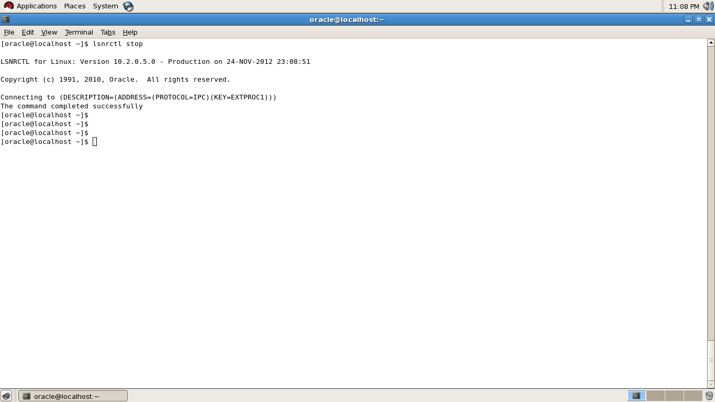
Task: Click the terminal scrollbar down arrow
Action: pos(711,384)
